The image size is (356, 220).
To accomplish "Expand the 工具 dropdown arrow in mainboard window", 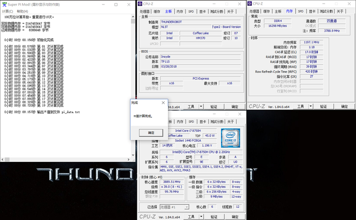I will pos(201,106).
